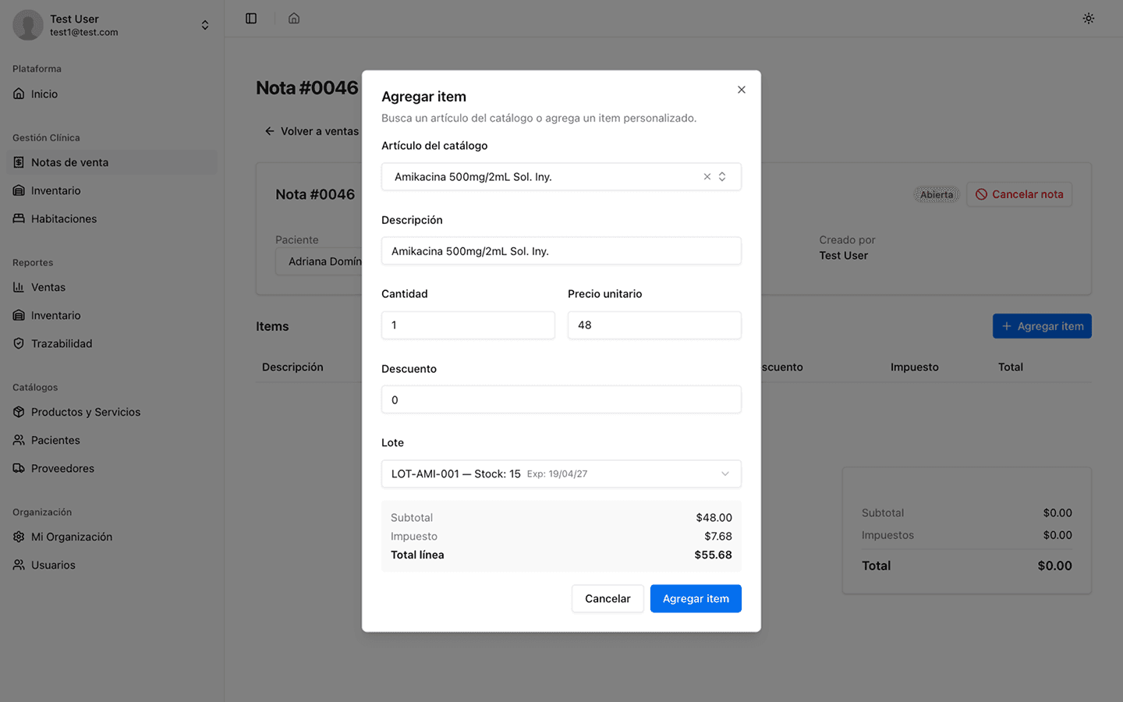Clear the selected catalog article
This screenshot has height=702, width=1123.
pyautogui.click(x=707, y=177)
